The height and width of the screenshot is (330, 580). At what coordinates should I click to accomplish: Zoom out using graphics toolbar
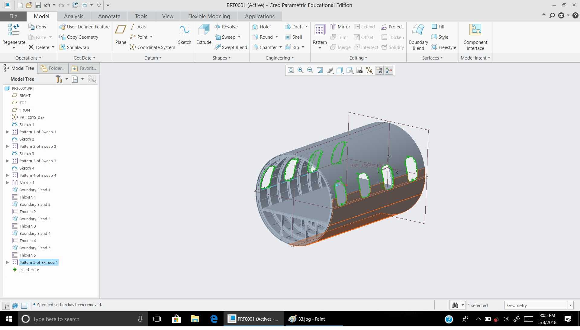coord(310,70)
